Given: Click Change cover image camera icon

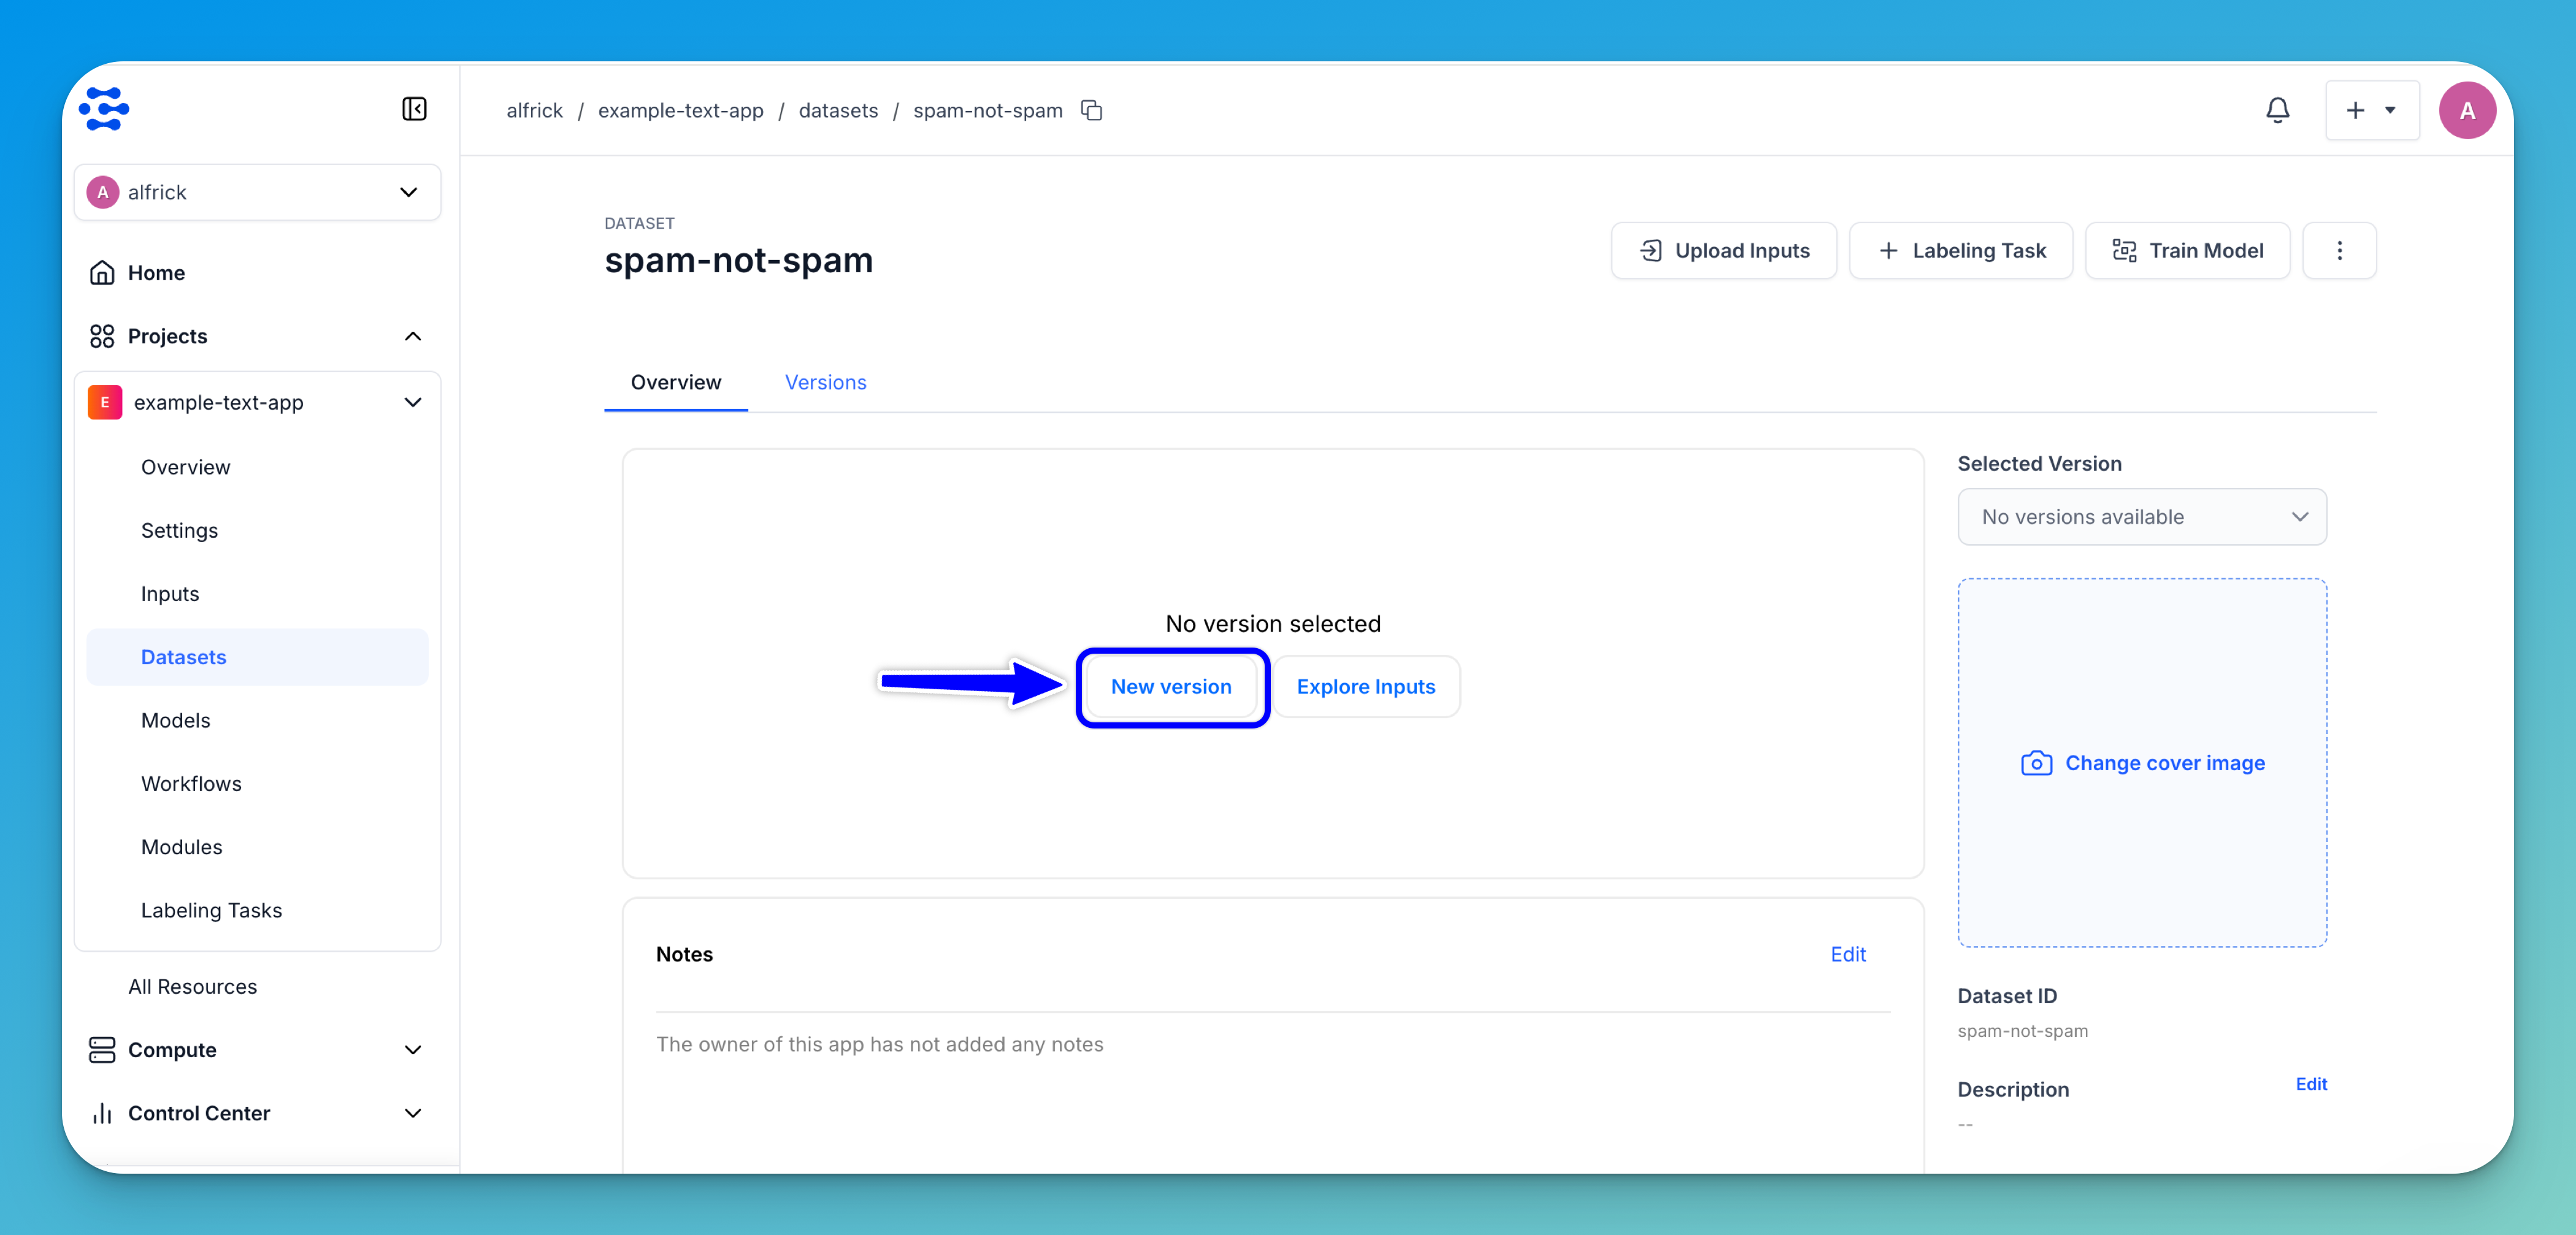Looking at the screenshot, I should pos(2036,763).
